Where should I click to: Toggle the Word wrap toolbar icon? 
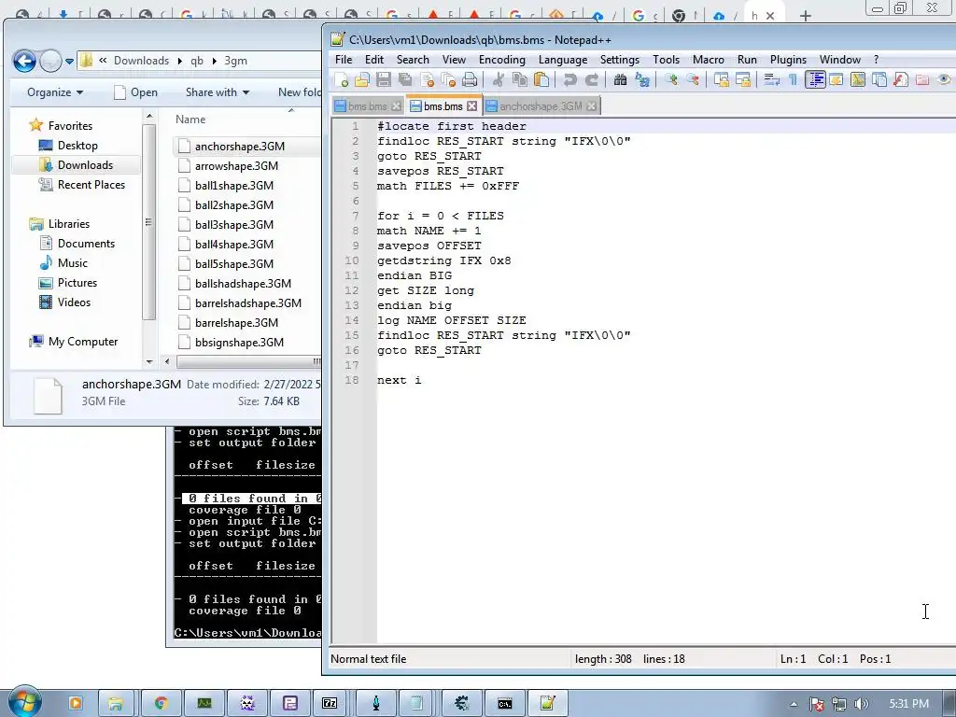pos(772,80)
